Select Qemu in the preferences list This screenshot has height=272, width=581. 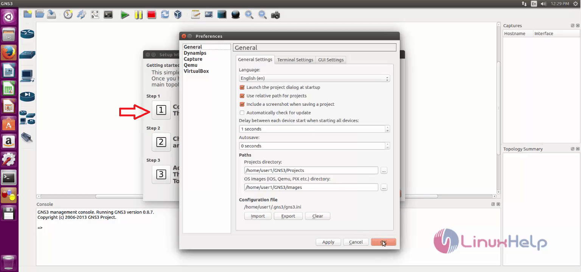207,65
